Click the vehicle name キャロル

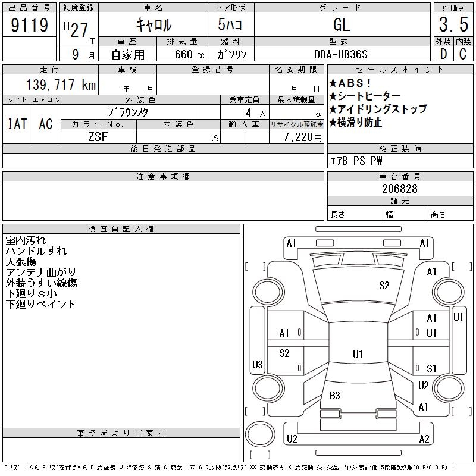[x=154, y=25]
